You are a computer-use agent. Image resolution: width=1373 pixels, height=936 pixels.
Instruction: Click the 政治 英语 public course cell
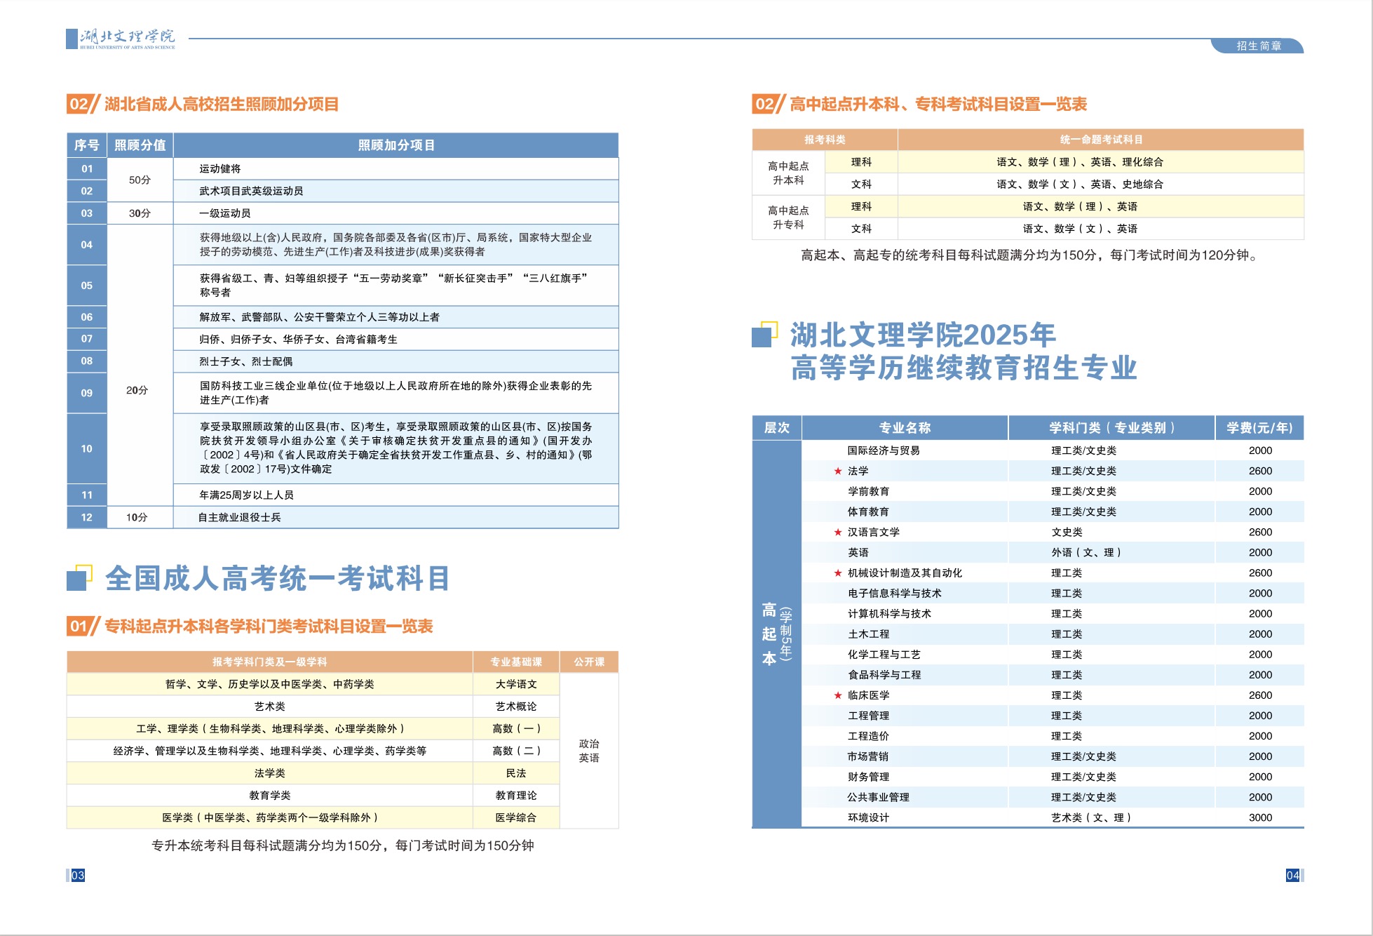(589, 751)
